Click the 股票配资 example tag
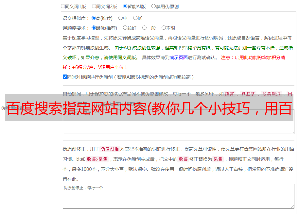This screenshot has height=215, width=298. coord(272,94)
